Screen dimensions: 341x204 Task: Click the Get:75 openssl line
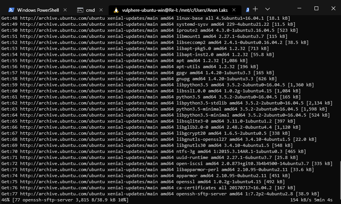(143, 182)
